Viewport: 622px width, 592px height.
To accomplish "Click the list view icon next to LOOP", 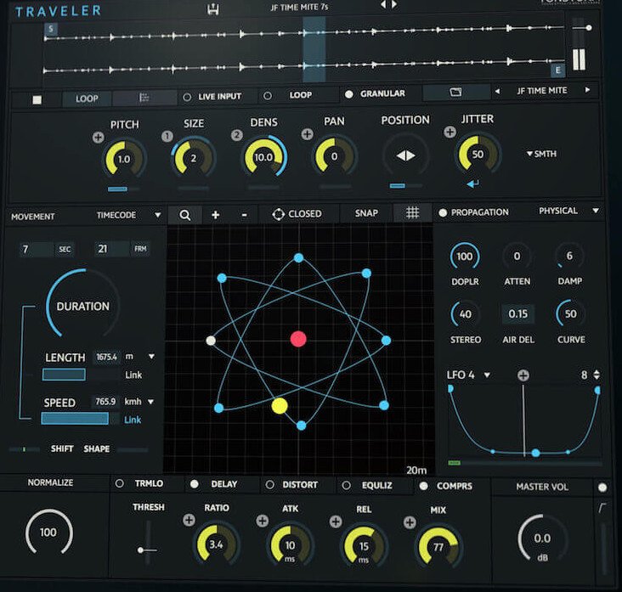I will click(144, 98).
